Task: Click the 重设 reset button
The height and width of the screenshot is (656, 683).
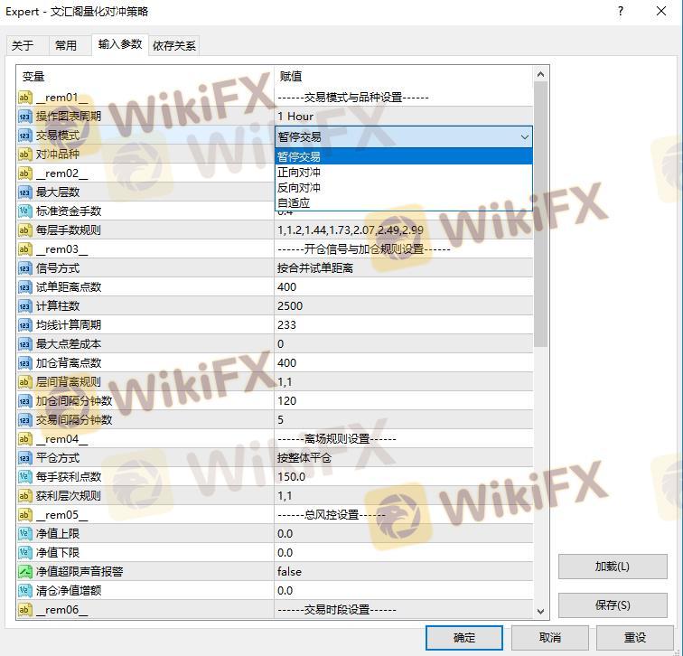Action: coord(635,637)
